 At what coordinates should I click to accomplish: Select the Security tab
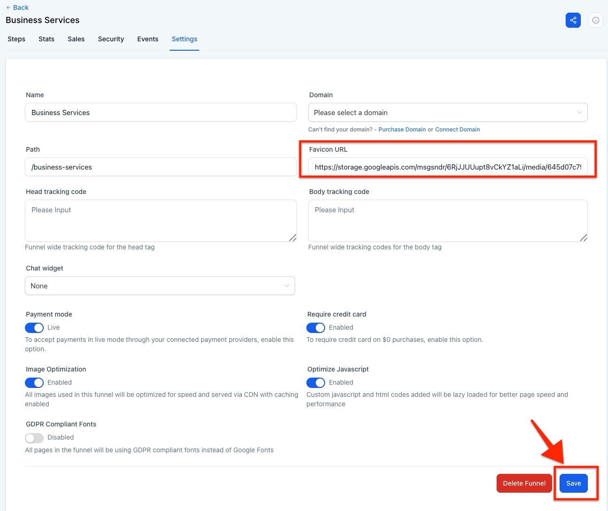[x=111, y=39]
